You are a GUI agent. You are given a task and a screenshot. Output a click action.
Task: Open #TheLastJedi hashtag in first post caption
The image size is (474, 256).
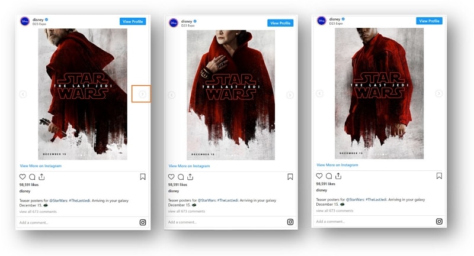coord(79,200)
